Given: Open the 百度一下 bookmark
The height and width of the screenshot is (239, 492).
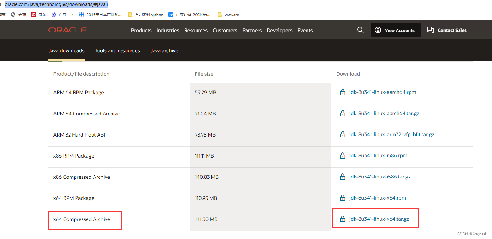Looking at the screenshot, I should 63,15.
